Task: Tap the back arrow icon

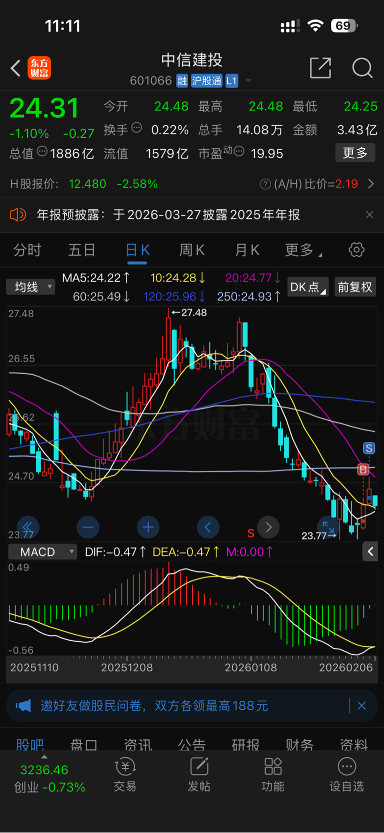Action: click(x=15, y=68)
